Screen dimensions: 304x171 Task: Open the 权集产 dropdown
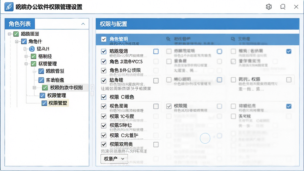pos(114,159)
